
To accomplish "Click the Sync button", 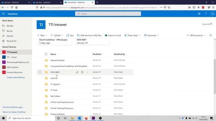I will [x=70, y=35].
